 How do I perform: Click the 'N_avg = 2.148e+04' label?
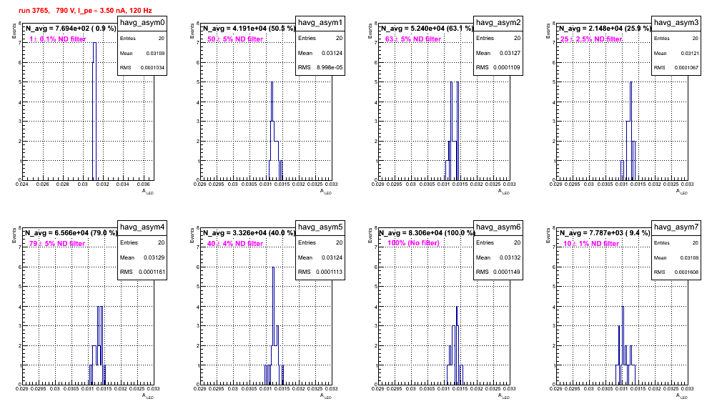tap(605, 29)
